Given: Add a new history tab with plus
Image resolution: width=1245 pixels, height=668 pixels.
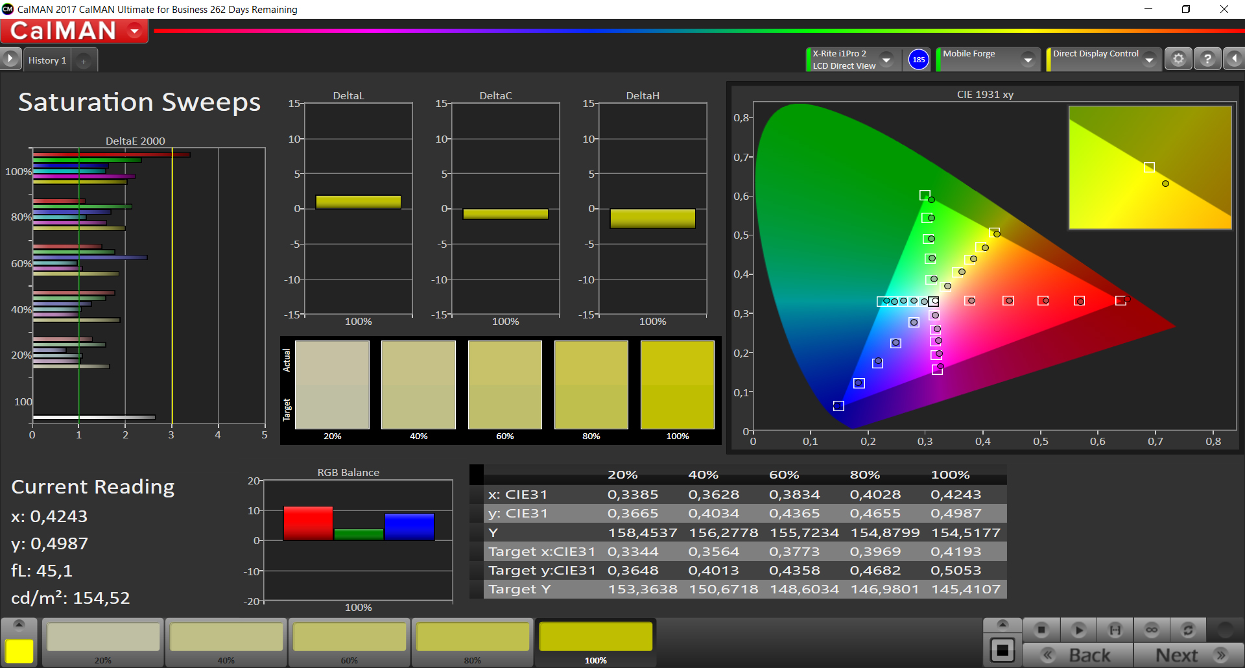Looking at the screenshot, I should point(83,61).
